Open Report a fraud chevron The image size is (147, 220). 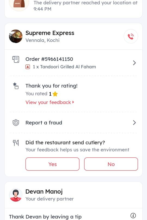point(134,123)
